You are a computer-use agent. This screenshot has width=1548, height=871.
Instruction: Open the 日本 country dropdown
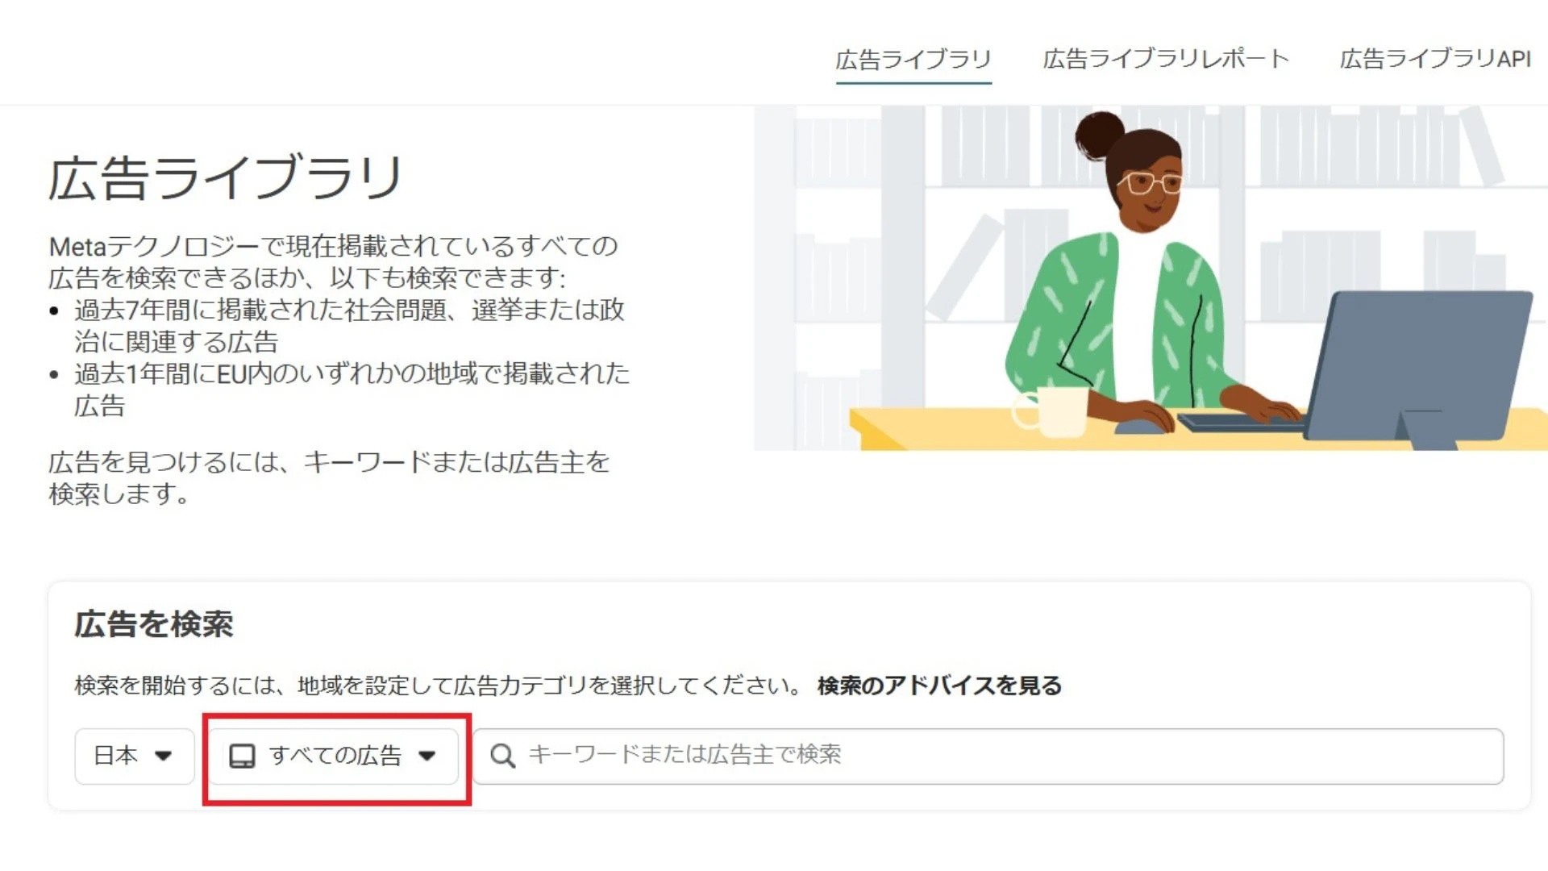coord(134,756)
